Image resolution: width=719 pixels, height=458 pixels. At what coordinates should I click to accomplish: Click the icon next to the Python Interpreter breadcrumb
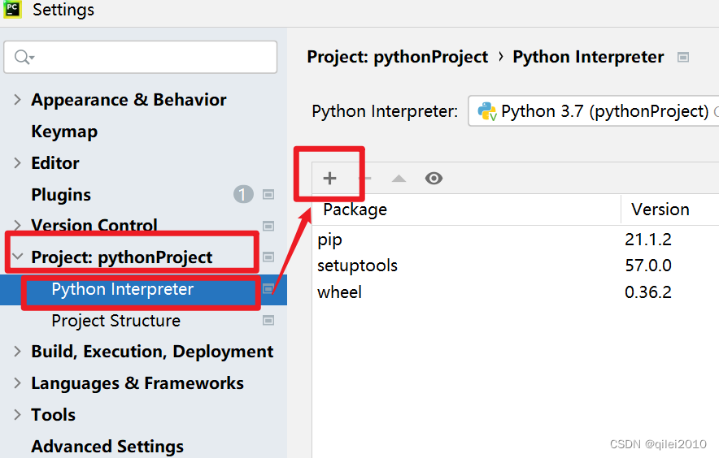[683, 58]
